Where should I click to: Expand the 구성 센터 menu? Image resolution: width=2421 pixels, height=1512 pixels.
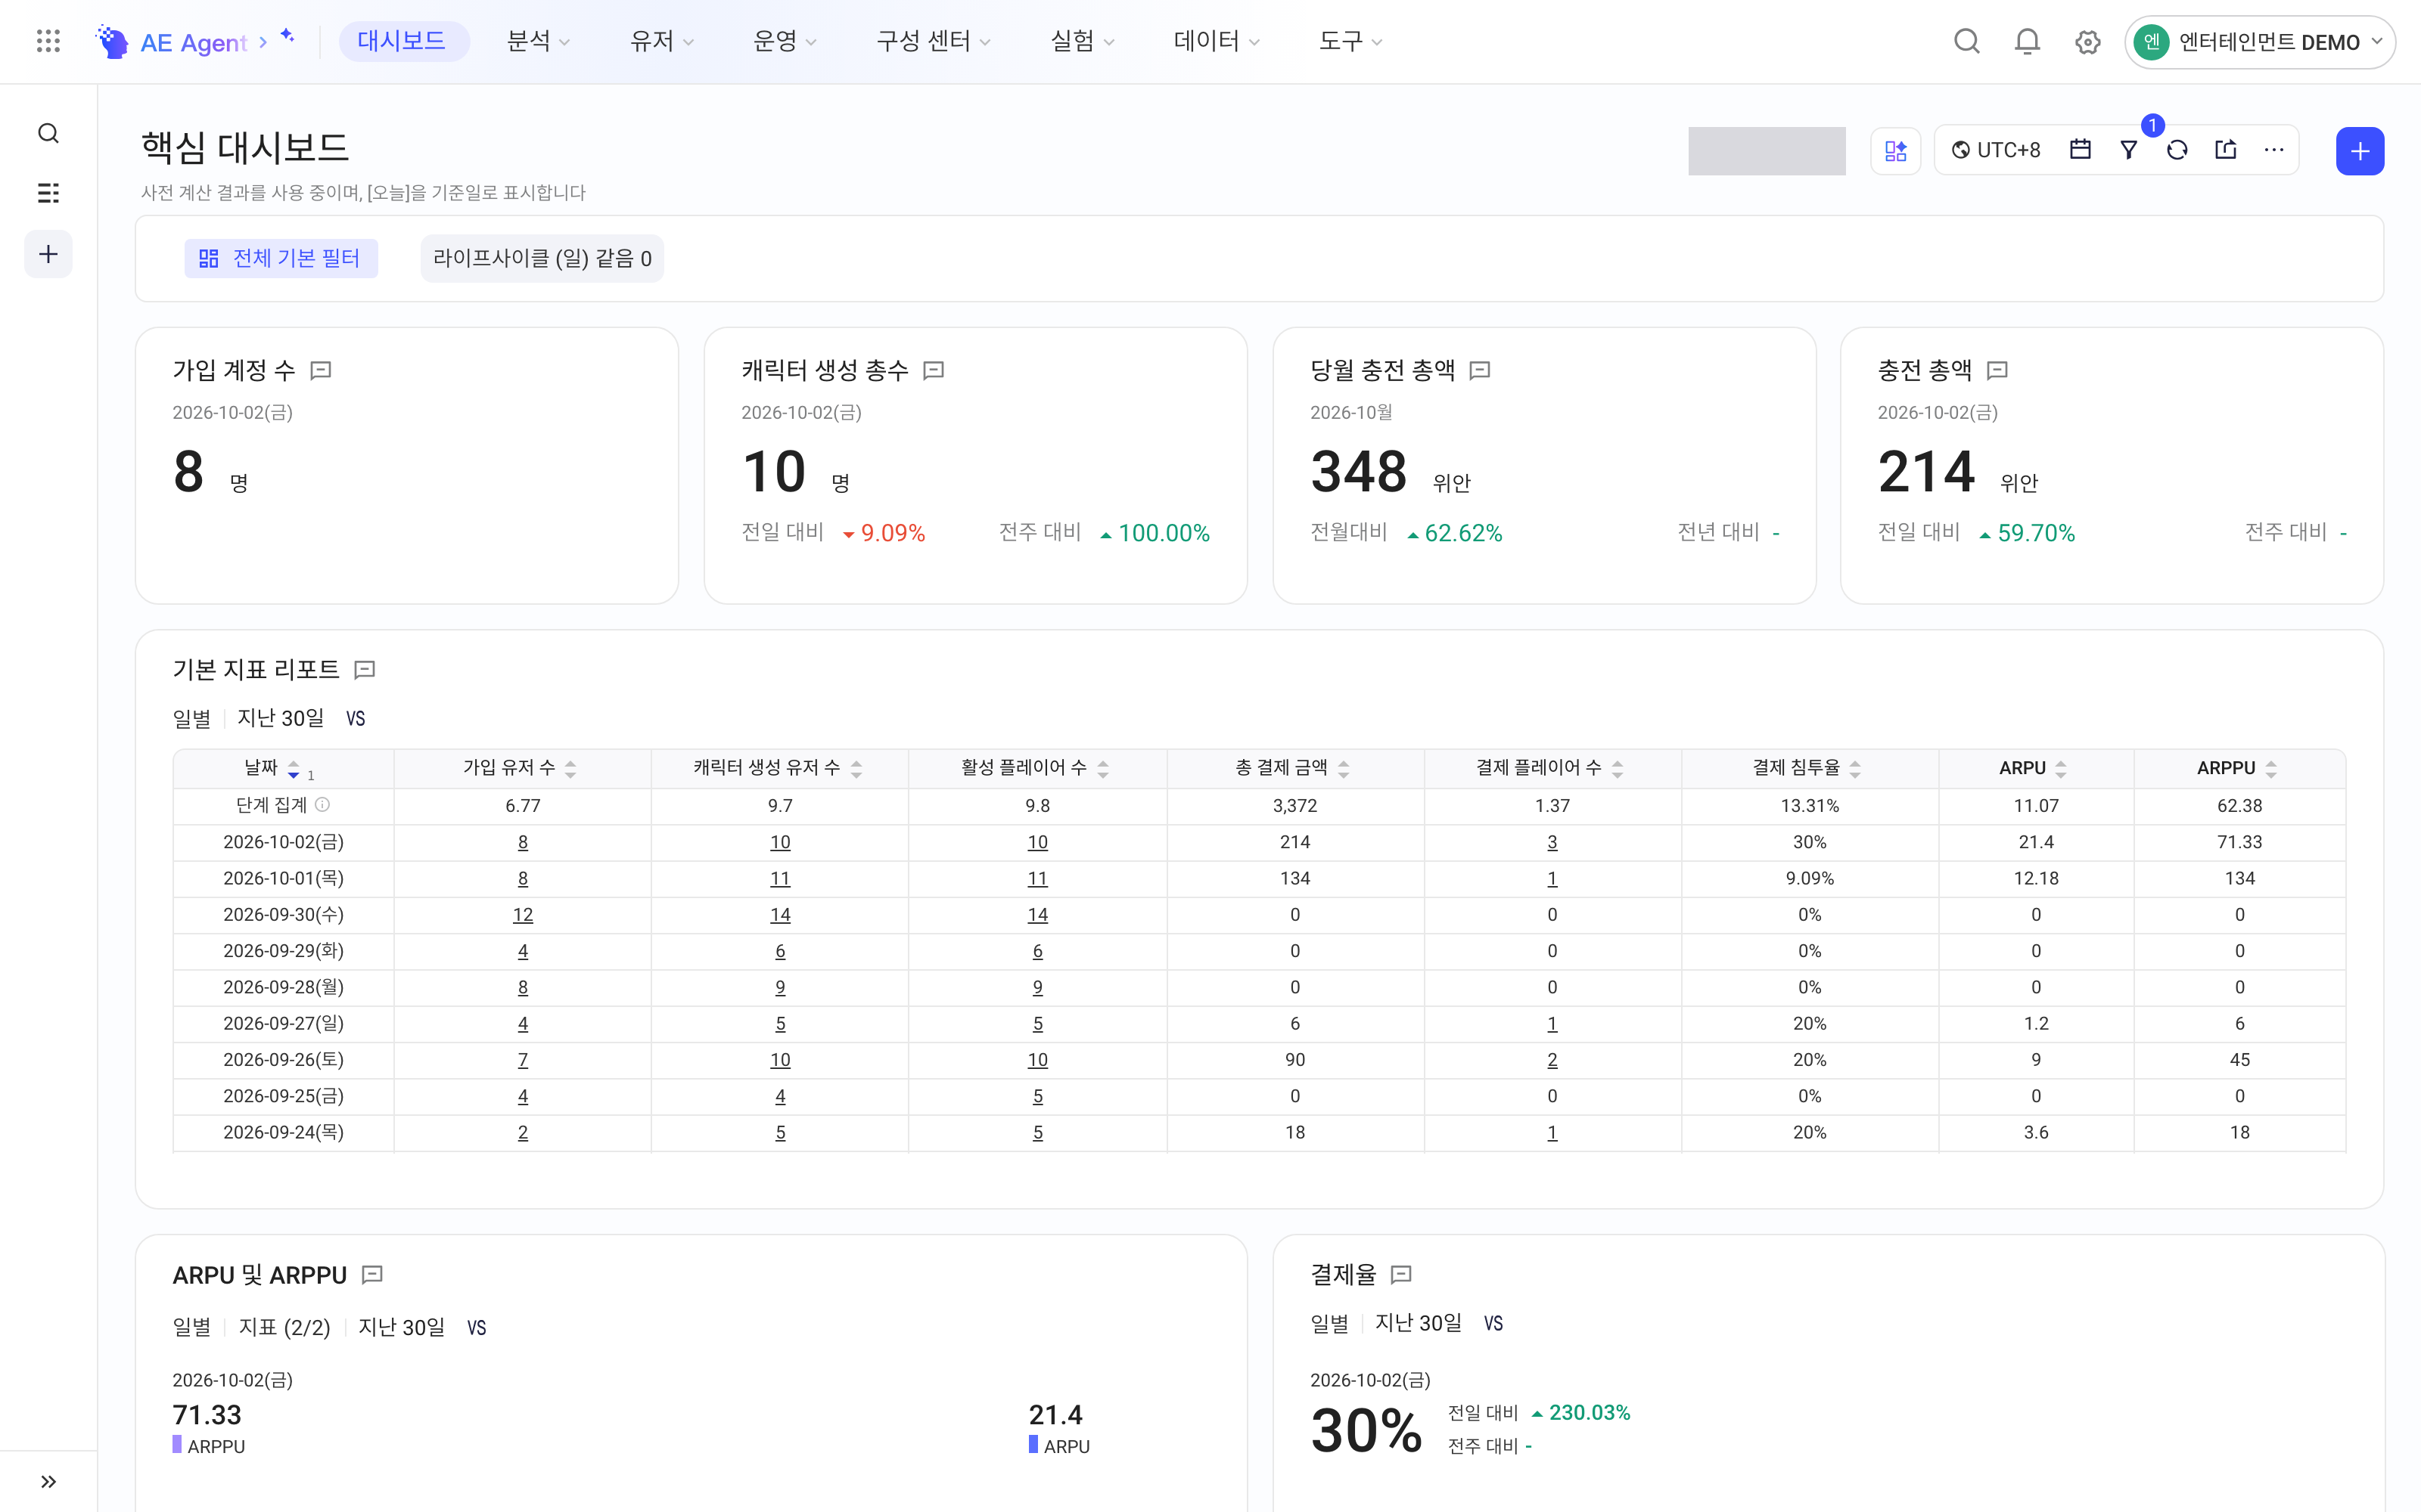pyautogui.click(x=934, y=41)
